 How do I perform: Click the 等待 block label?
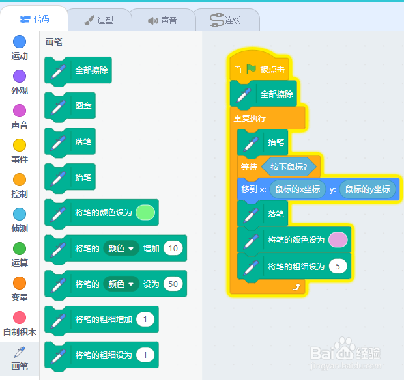249,167
